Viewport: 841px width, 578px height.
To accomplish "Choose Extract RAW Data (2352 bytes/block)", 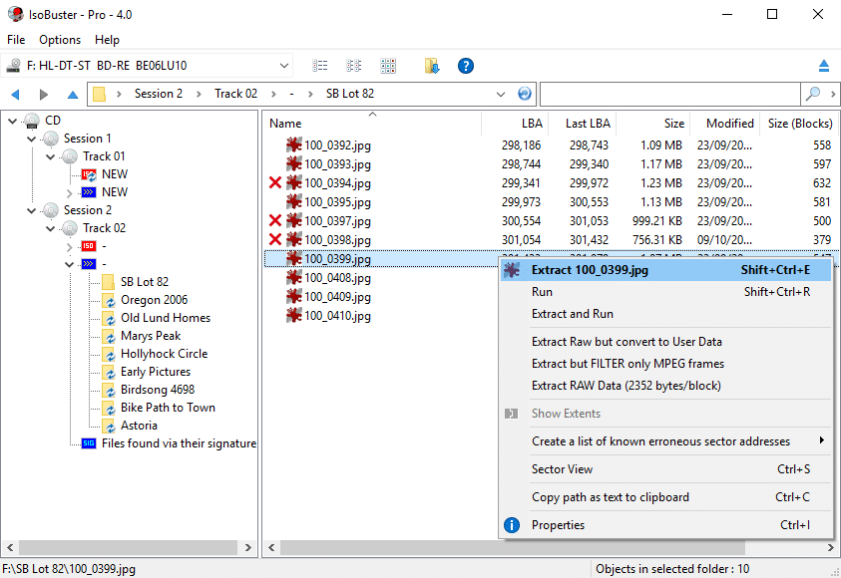I will coord(665,386).
